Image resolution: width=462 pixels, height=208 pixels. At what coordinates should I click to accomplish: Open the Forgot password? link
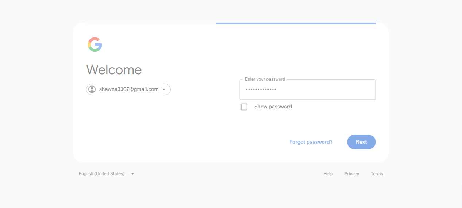pyautogui.click(x=311, y=142)
